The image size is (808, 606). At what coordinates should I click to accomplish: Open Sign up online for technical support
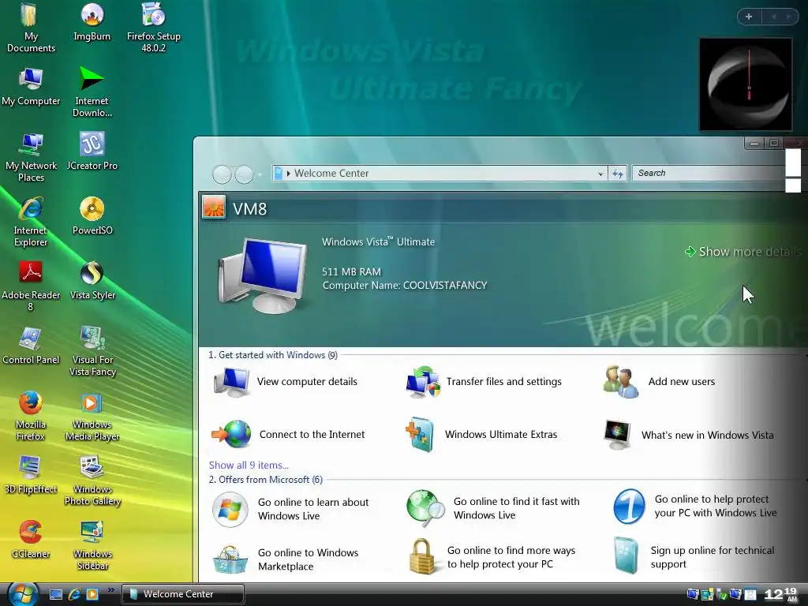(694, 556)
